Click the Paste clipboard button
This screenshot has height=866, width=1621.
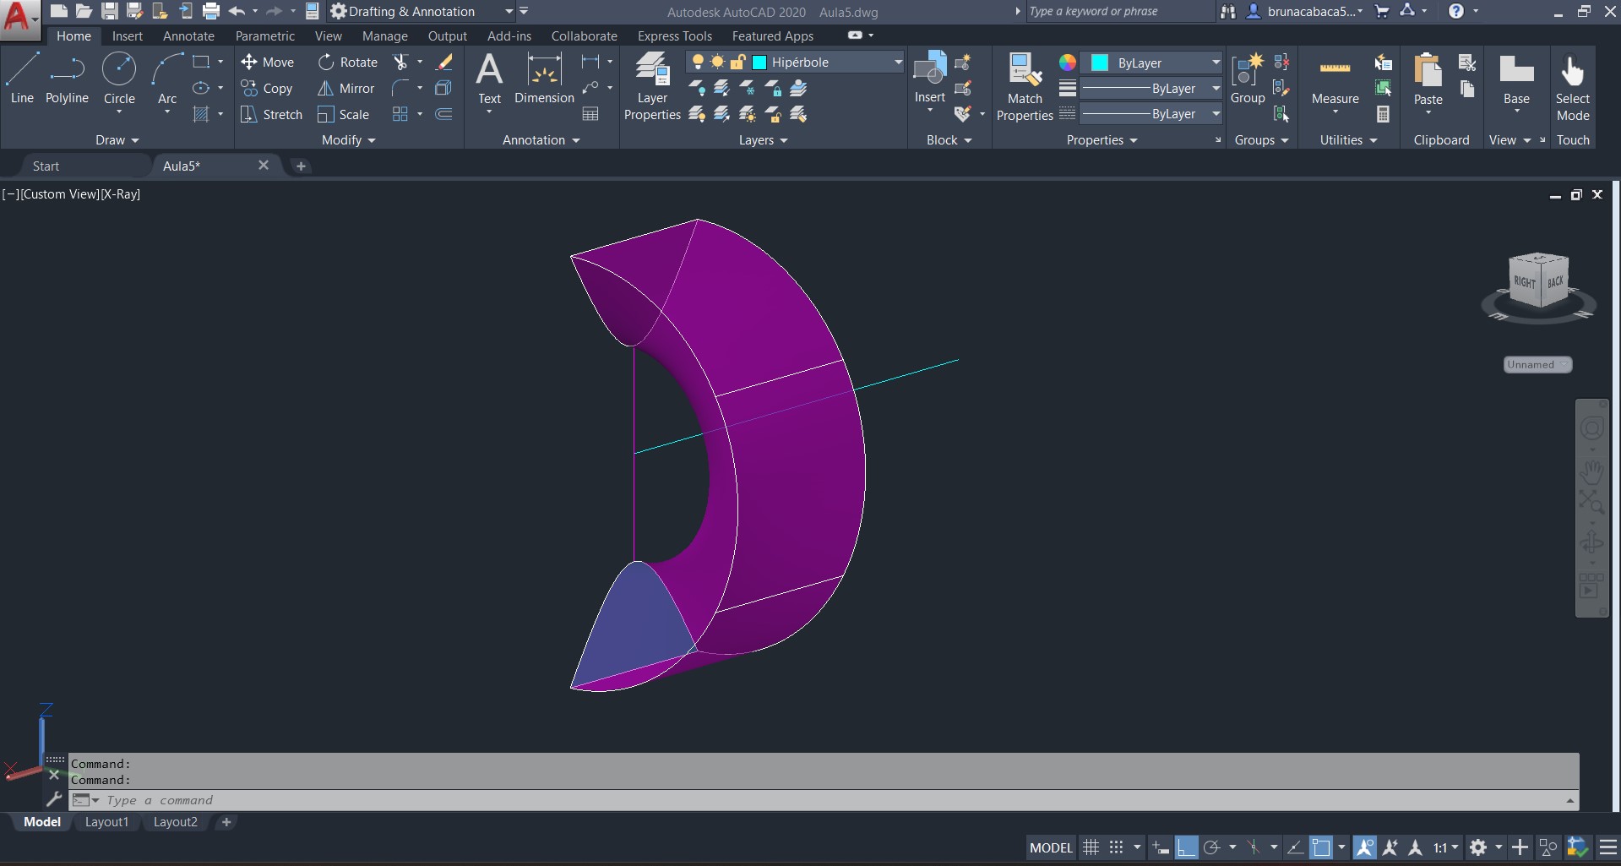click(x=1428, y=83)
